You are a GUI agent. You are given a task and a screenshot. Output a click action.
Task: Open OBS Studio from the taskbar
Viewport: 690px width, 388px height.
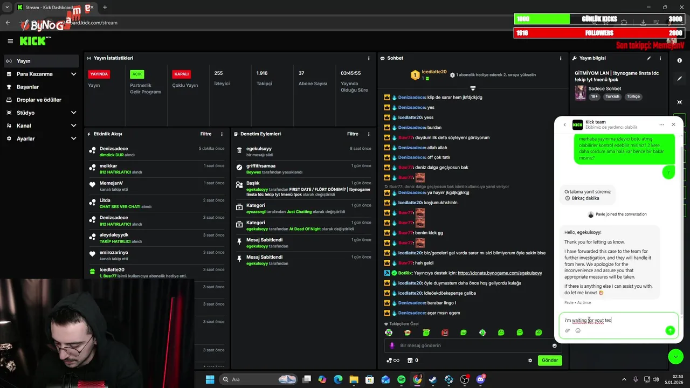465,379
